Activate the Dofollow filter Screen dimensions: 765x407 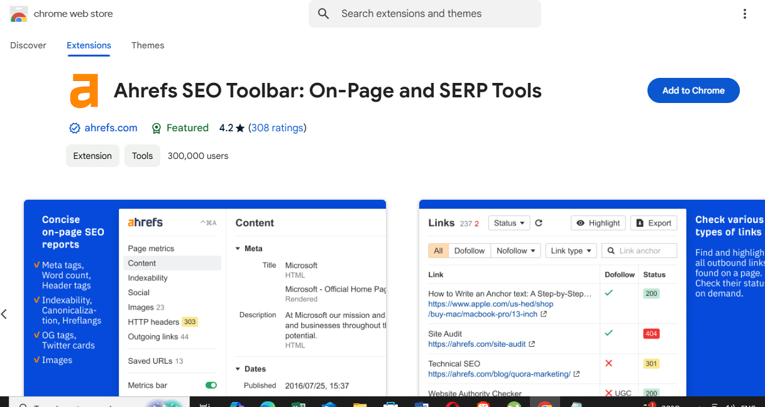click(x=469, y=250)
